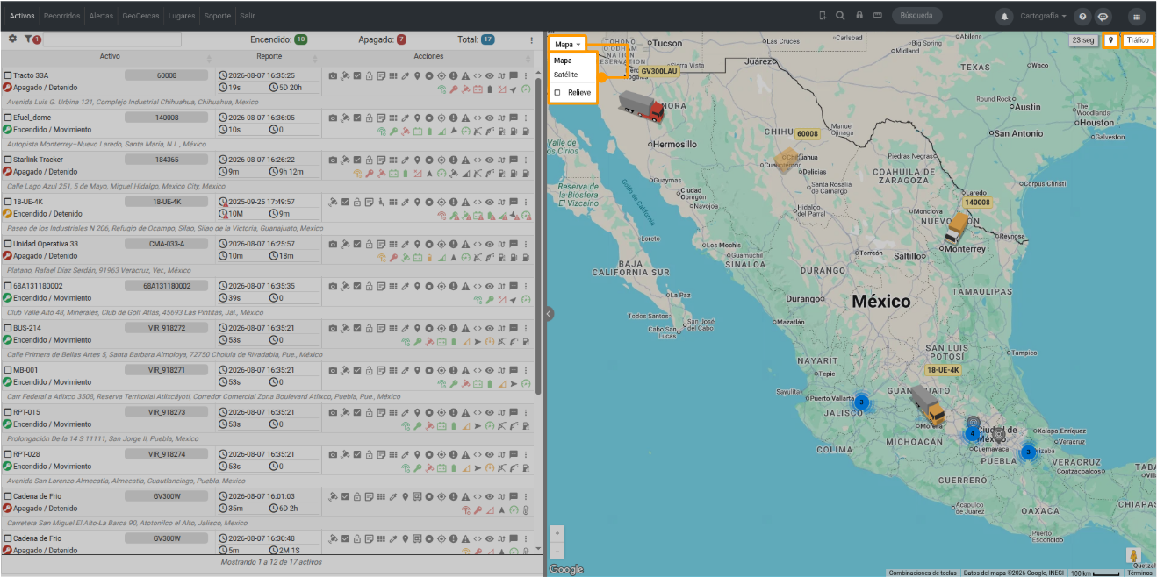Click the camera icon in Tracto 33A row
Screen dimensions: 1157x577
pos(333,75)
